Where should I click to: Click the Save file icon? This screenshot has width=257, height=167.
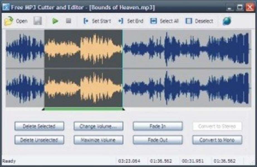38,20
